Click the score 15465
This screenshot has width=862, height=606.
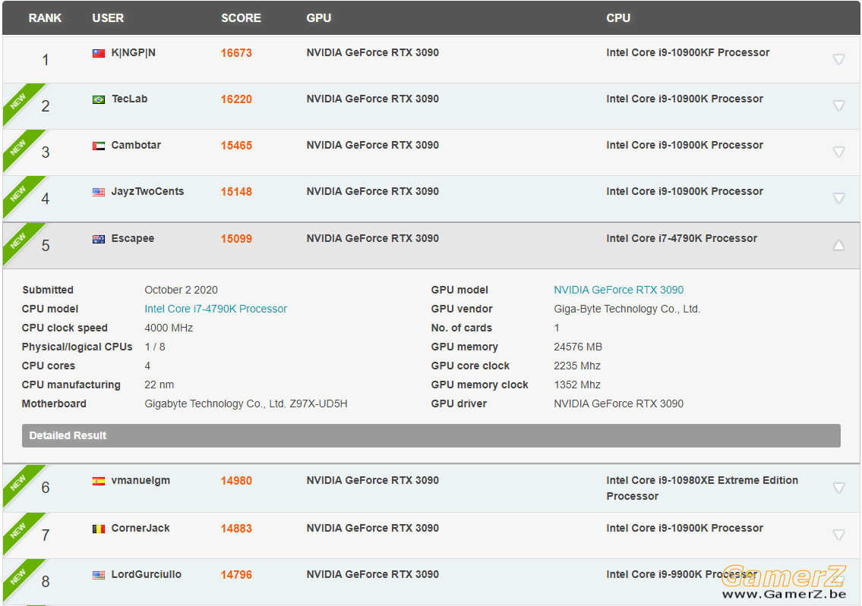tap(236, 146)
